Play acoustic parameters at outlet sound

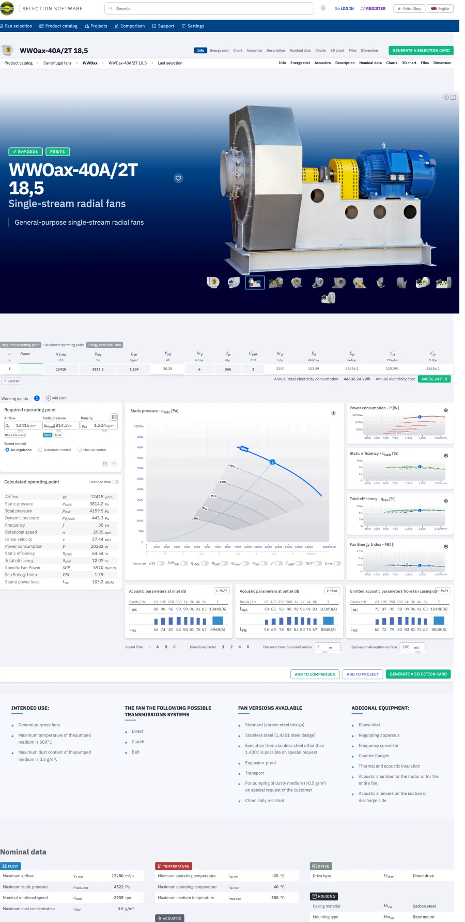coord(332,591)
